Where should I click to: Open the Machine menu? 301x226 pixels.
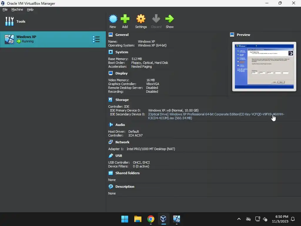tap(17, 9)
